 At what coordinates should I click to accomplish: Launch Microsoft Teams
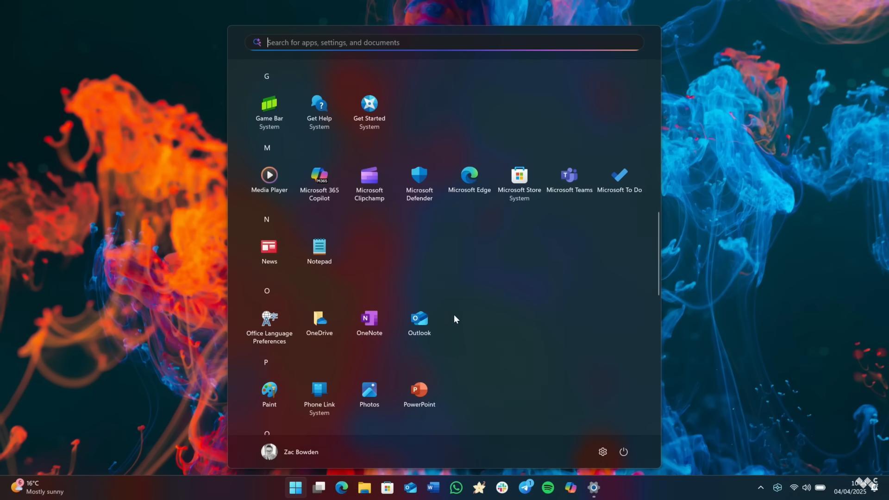click(569, 180)
